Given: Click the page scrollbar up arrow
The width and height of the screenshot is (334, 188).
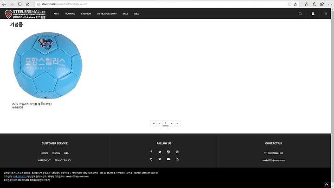Looking at the screenshot, I should click(333, 9).
